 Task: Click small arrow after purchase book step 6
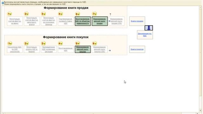pyautogui.click(x=110, y=51)
